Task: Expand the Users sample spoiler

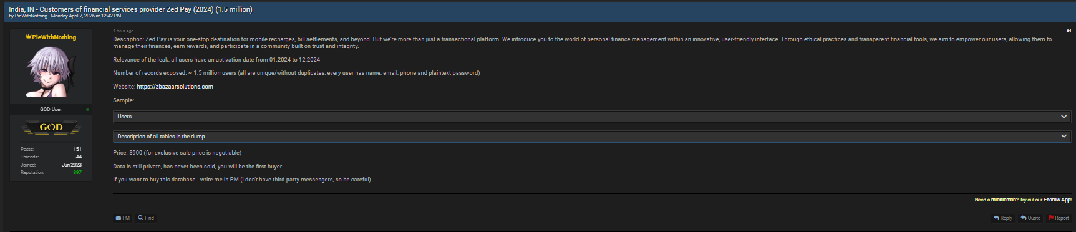Action: tap(592, 117)
